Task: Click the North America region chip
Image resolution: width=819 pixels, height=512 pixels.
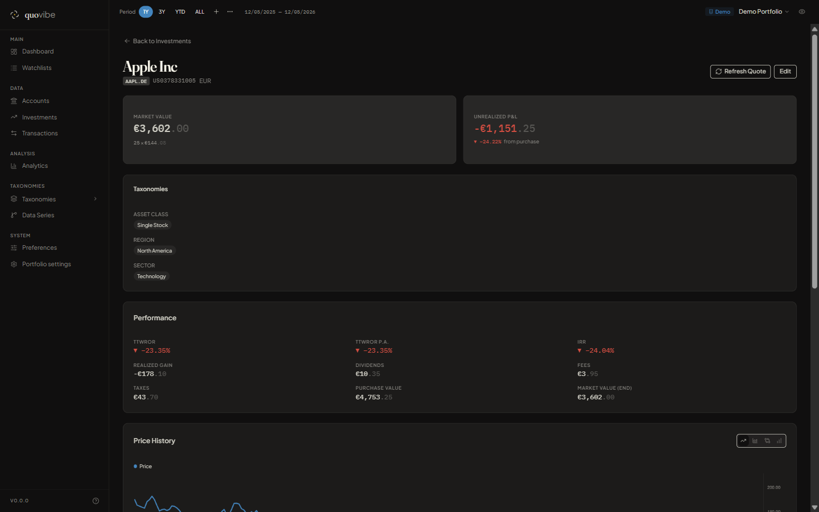Action: [155, 251]
